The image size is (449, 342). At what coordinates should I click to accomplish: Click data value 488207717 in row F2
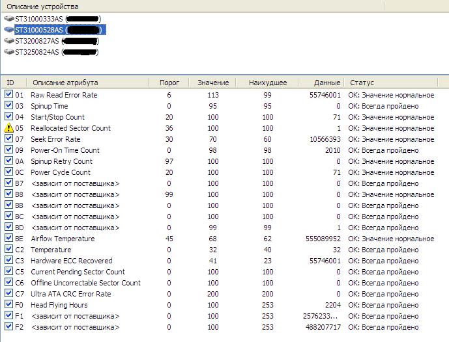tap(323, 327)
